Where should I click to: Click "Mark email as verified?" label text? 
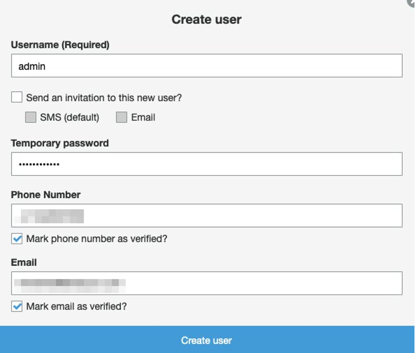tap(76, 306)
